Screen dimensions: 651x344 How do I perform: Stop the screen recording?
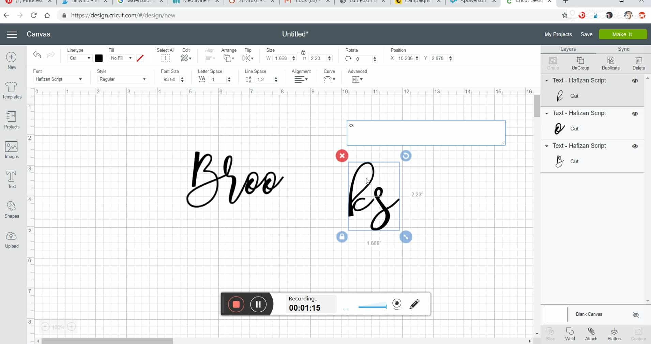pyautogui.click(x=236, y=304)
